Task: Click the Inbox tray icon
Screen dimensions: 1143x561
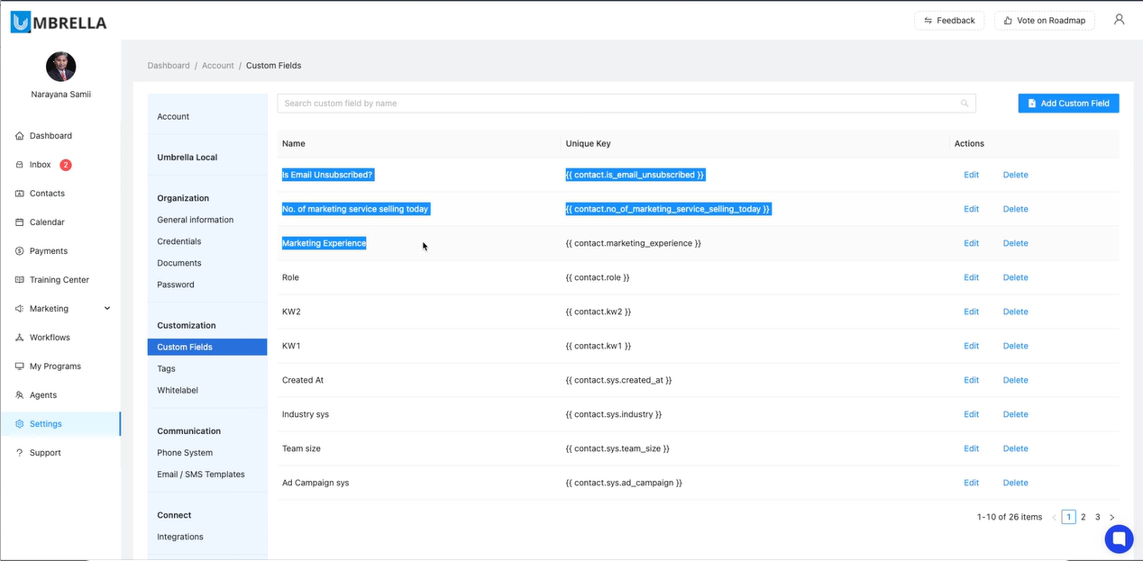Action: pyautogui.click(x=20, y=165)
